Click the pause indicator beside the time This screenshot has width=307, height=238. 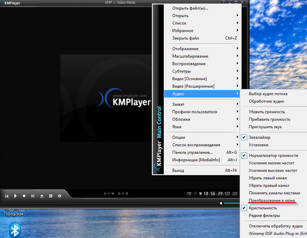(201, 194)
